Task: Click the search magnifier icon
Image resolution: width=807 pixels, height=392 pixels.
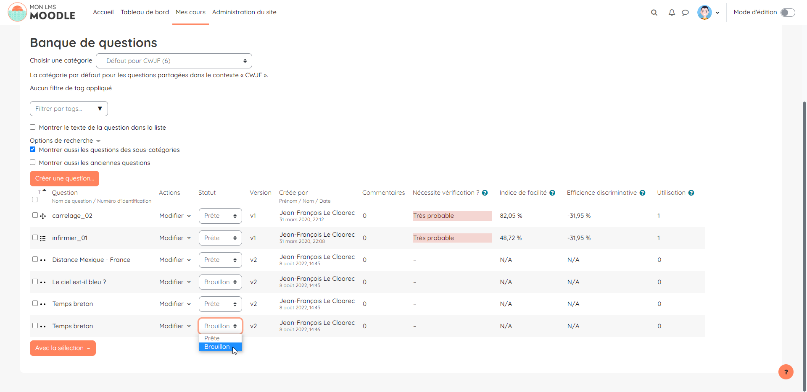Action: tap(654, 13)
